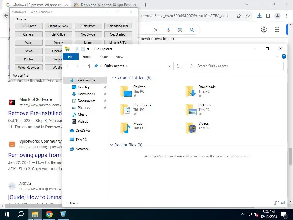Screen dimensions: 293x220
Task: Open Customize Quick Access Toolbar dropdown arrow
Action: [88, 49]
